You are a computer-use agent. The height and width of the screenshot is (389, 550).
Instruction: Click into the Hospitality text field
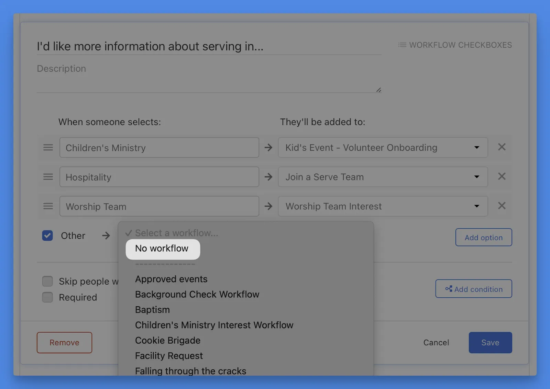point(159,177)
